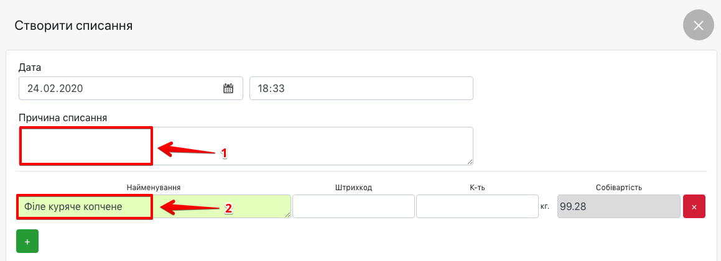721x261 pixels.
Task: Grab the resize handle of the name field
Action: point(287,214)
